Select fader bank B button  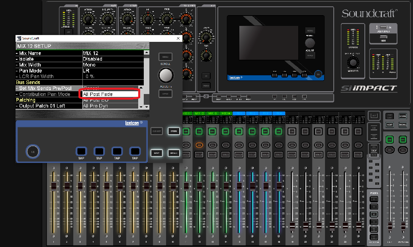pos(374,207)
